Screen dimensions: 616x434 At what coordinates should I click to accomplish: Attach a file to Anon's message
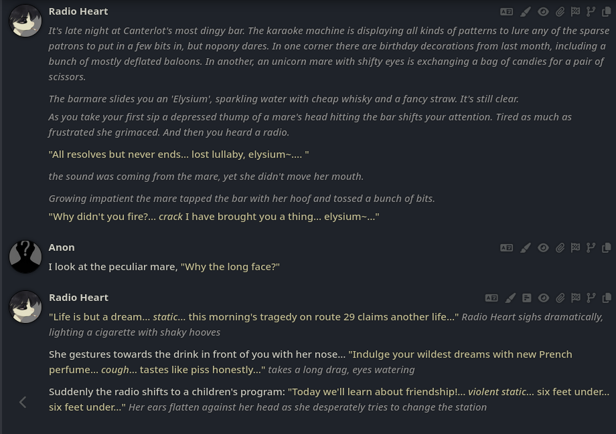pyautogui.click(x=560, y=247)
